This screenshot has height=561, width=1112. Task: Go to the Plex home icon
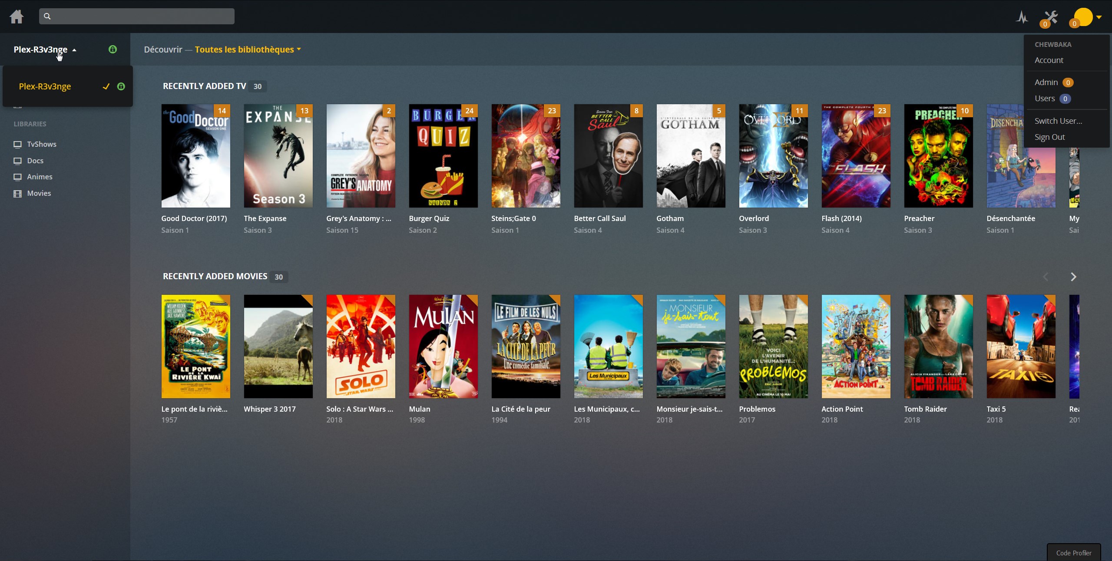click(x=17, y=16)
